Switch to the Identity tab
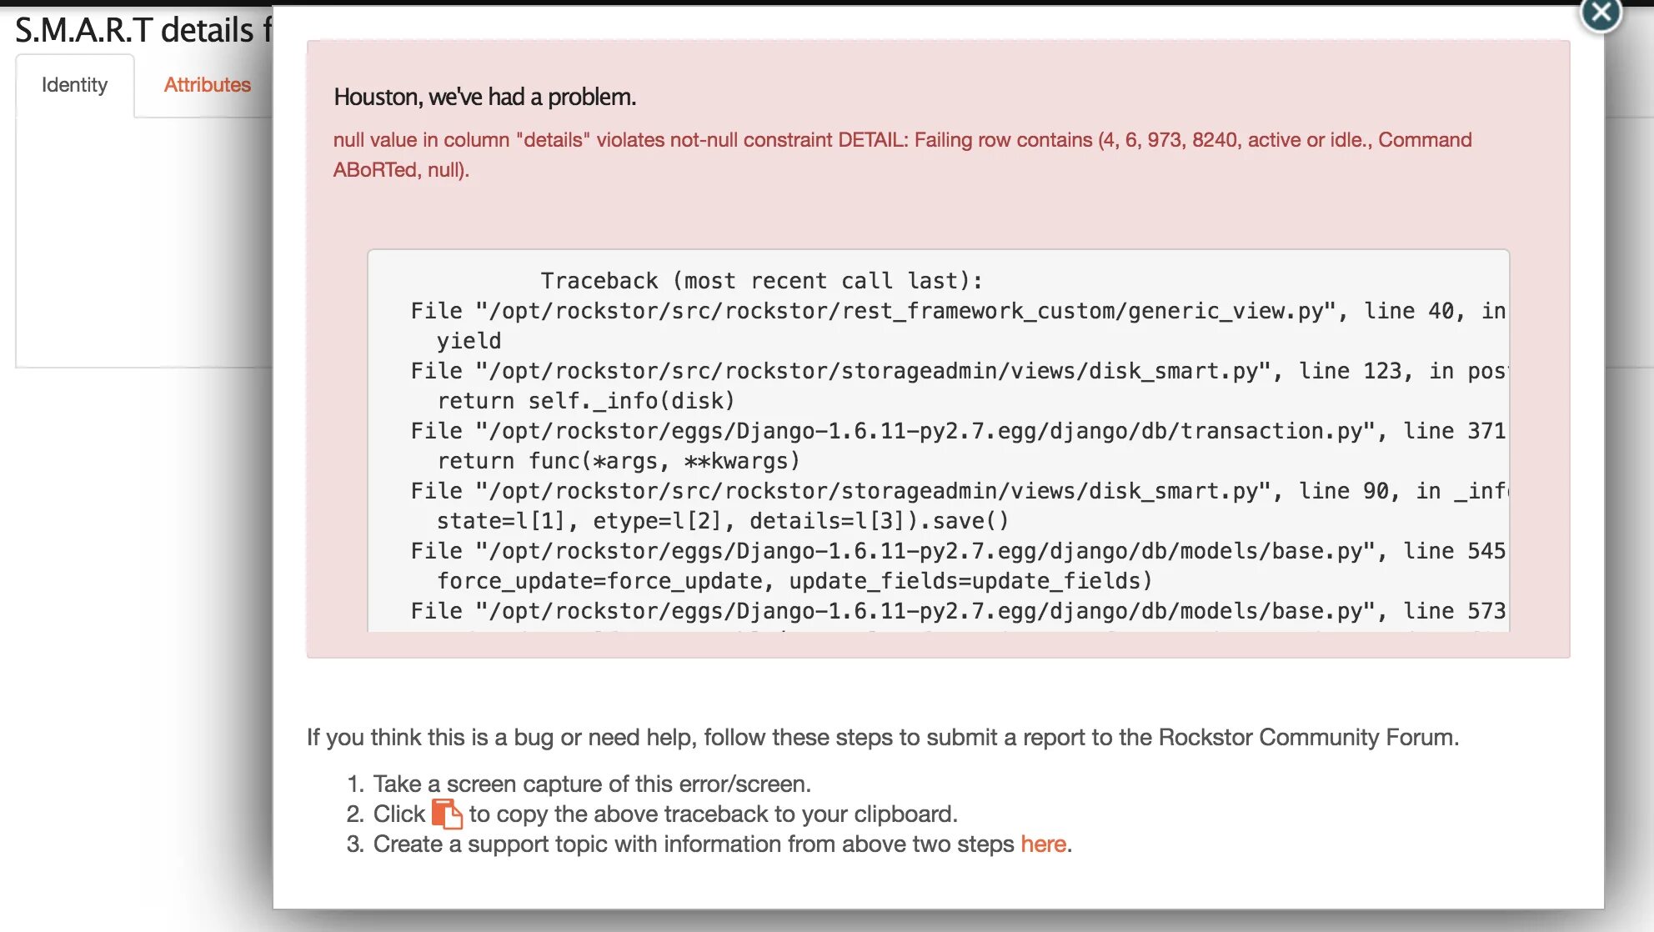1654x932 pixels. point(75,85)
